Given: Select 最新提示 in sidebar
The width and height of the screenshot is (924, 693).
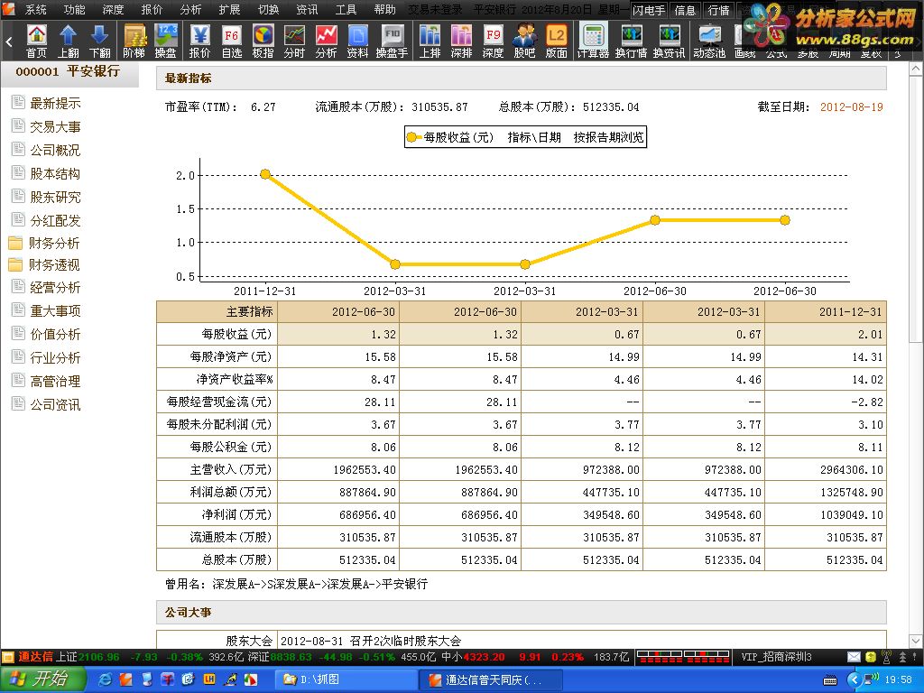Looking at the screenshot, I should tap(55, 103).
